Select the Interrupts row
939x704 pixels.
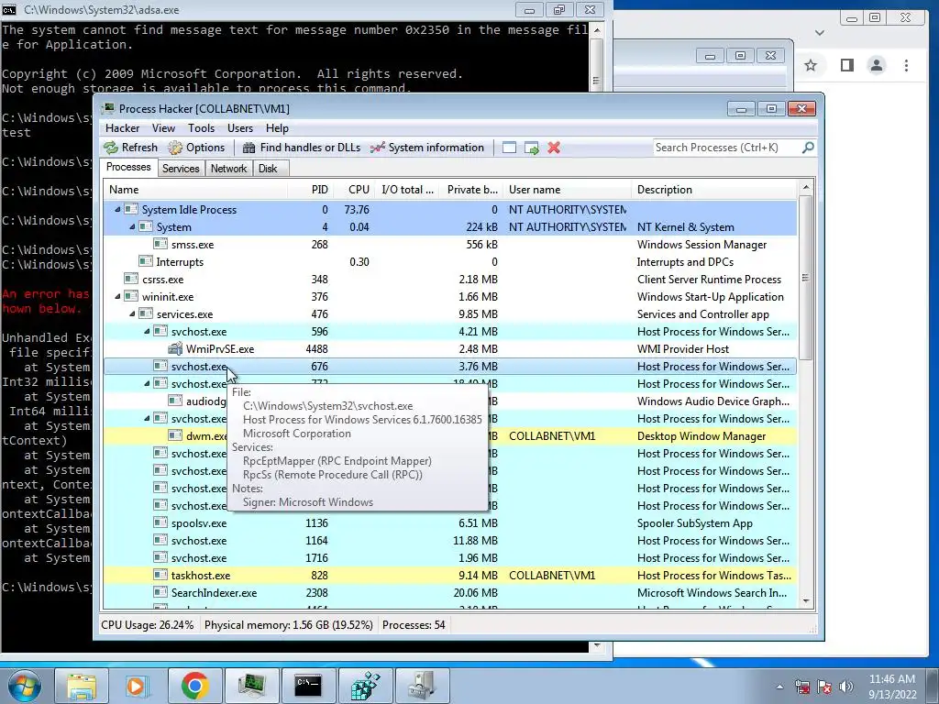[450, 261]
